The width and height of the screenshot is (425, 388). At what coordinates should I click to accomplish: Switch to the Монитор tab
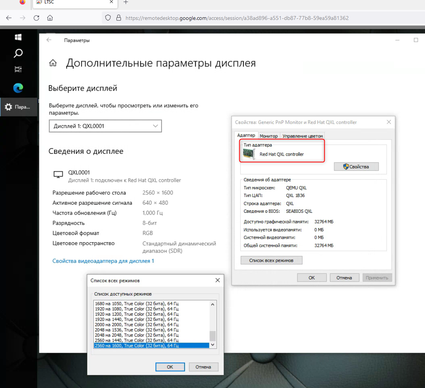point(268,136)
